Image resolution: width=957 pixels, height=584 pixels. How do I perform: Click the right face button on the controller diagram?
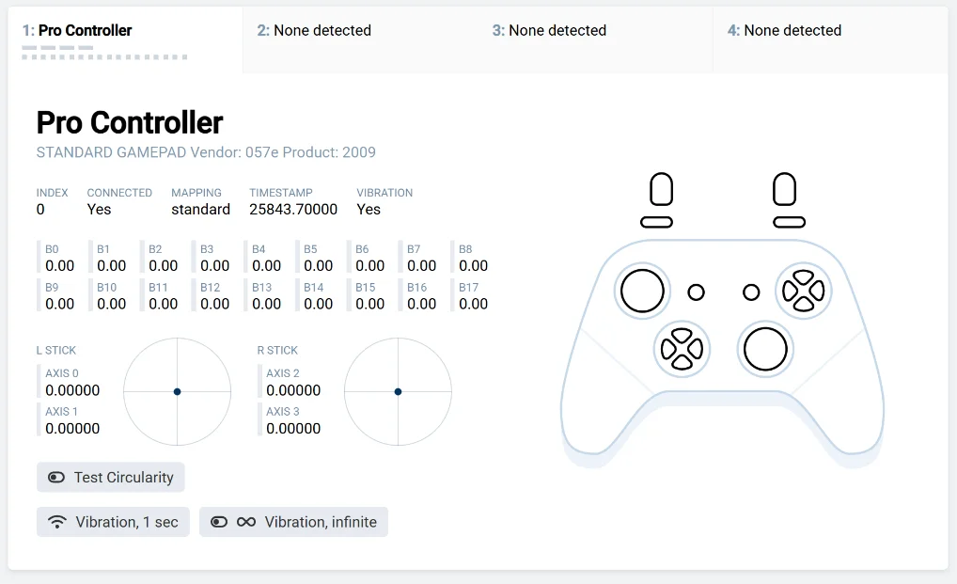(x=817, y=292)
